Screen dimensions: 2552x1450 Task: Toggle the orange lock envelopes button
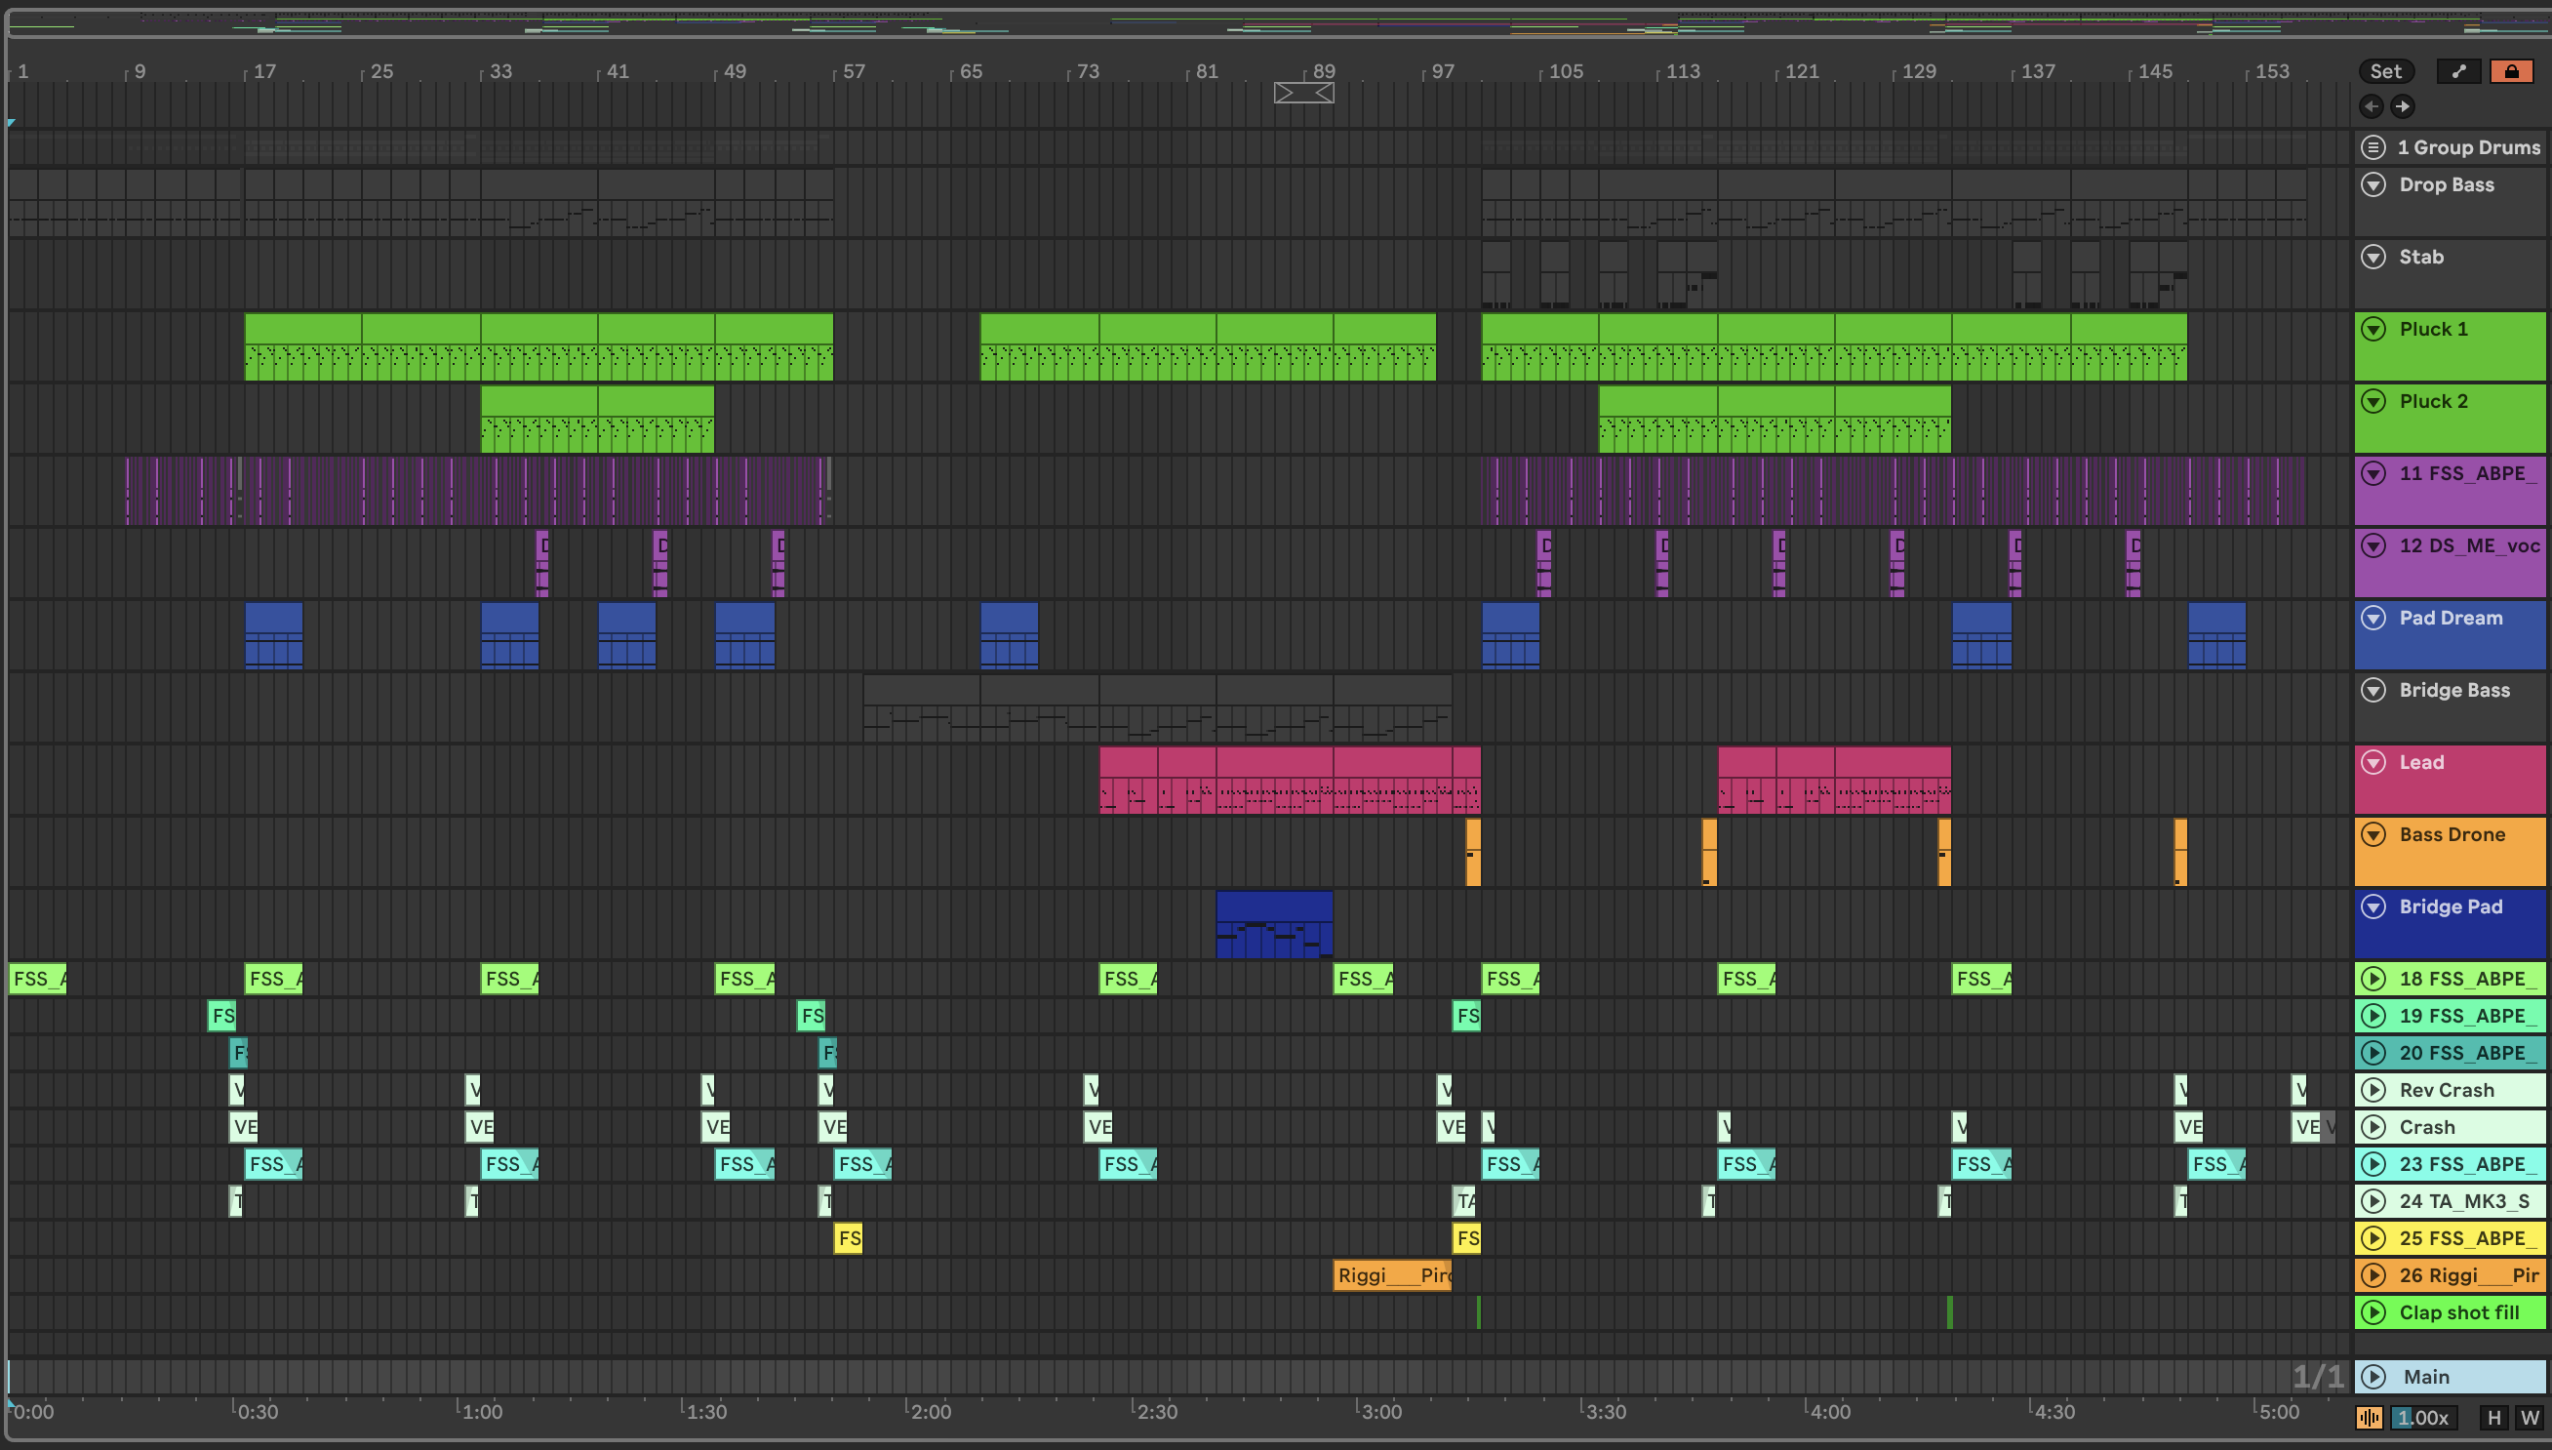(2511, 70)
